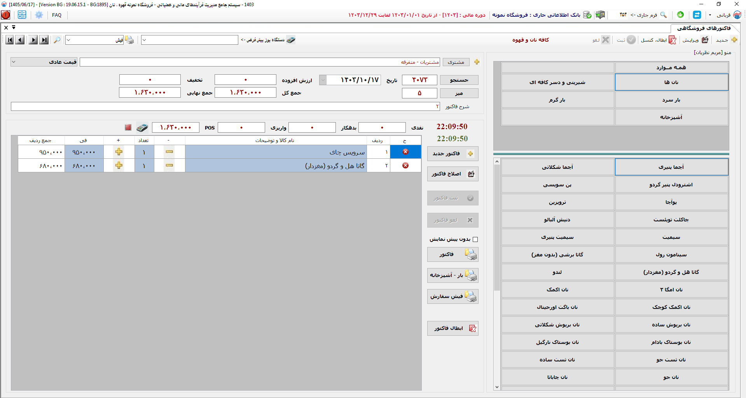The height and width of the screenshot is (398, 746).
Task: Open settings gear icon in top toolbar
Action: (x=39, y=15)
